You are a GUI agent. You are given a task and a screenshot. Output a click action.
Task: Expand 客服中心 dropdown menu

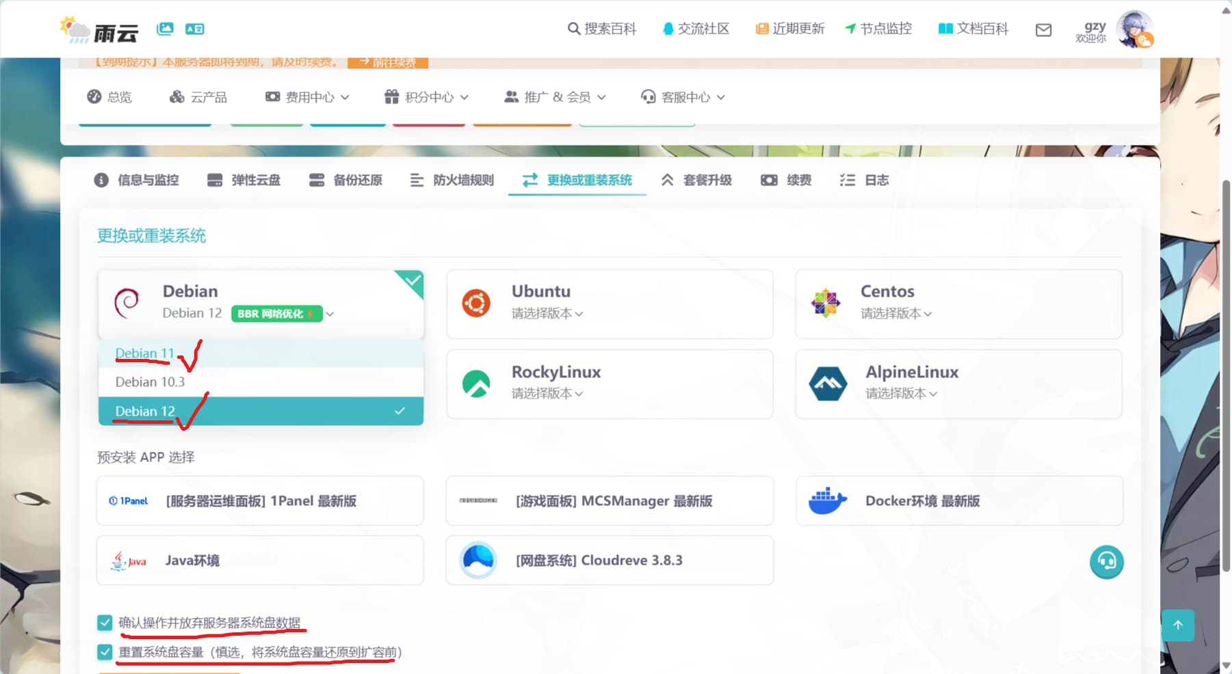click(x=683, y=97)
